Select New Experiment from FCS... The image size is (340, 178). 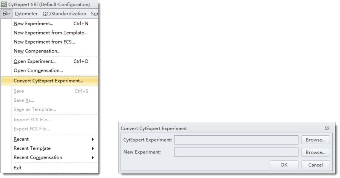50,42
